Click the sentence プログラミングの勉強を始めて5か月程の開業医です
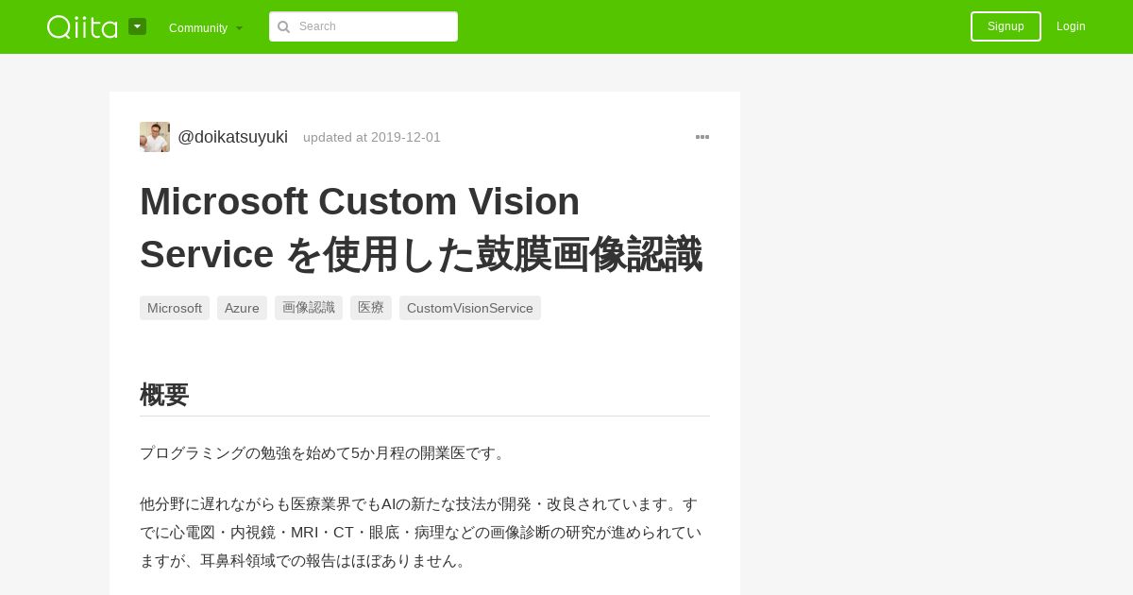The height and width of the screenshot is (595, 1133). pos(325,453)
